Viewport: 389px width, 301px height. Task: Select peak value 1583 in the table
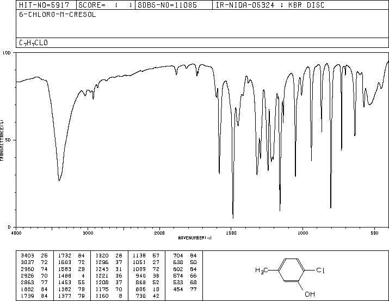(65, 269)
